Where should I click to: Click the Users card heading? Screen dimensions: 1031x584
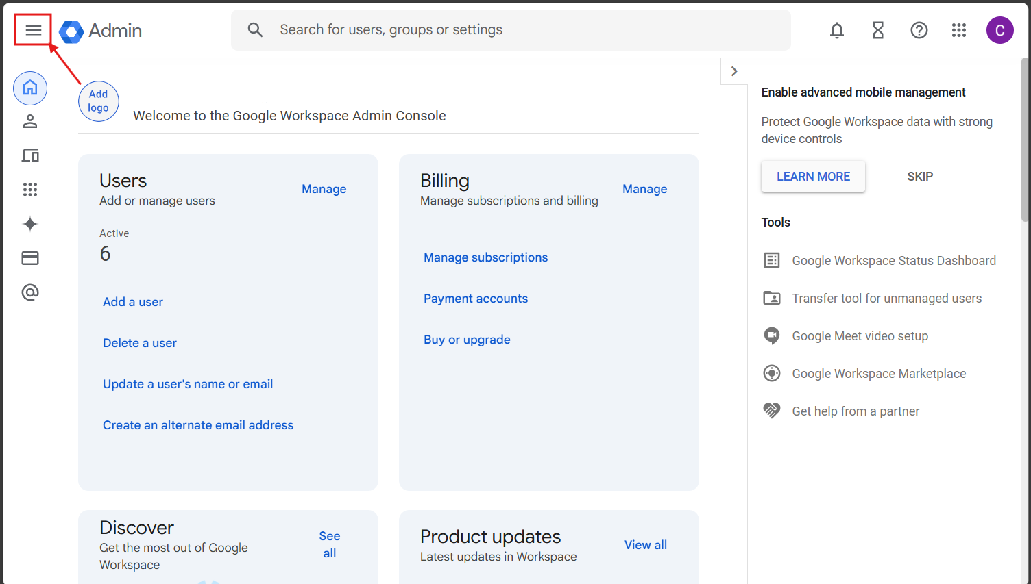point(123,181)
